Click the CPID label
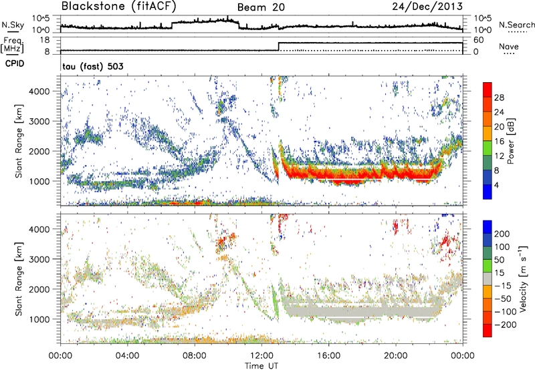Viewport: 535px width, 370px height. tap(15, 63)
